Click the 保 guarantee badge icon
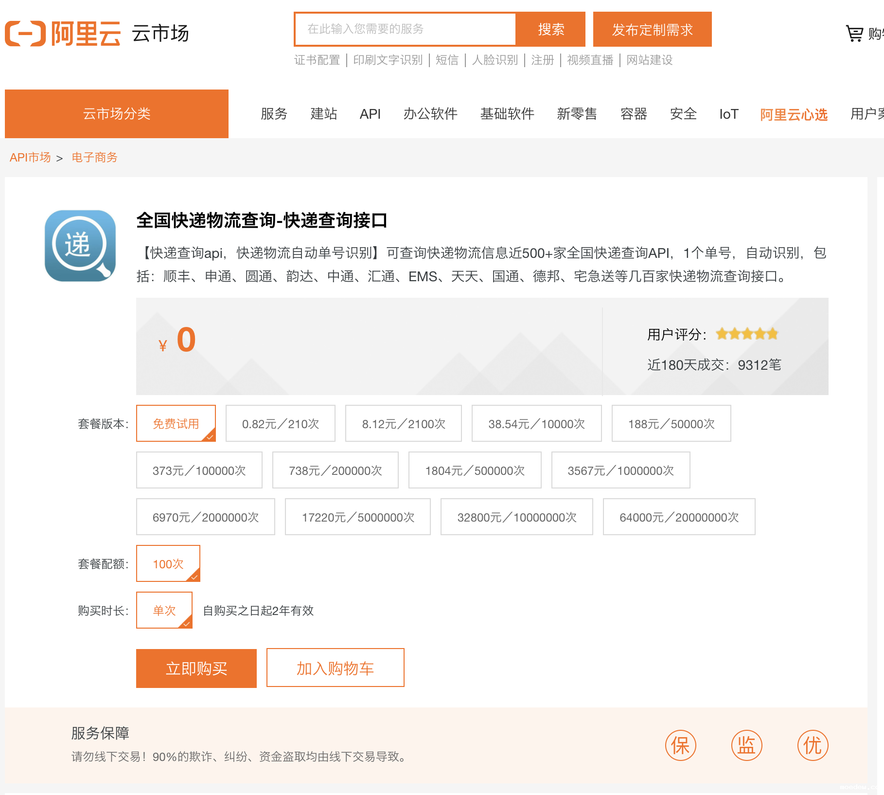884x795 pixels. tap(680, 745)
